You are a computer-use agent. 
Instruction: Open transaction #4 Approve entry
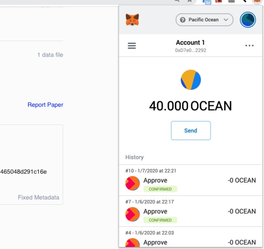pyautogui.click(x=191, y=237)
